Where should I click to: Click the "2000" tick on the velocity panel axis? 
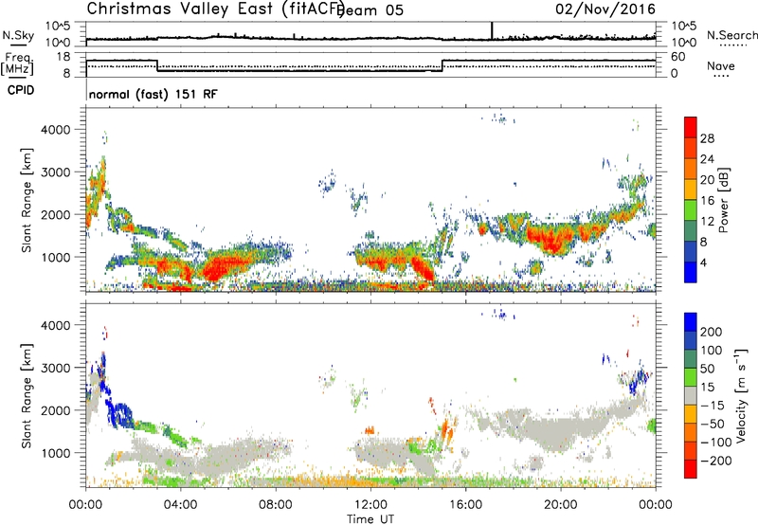click(55, 410)
